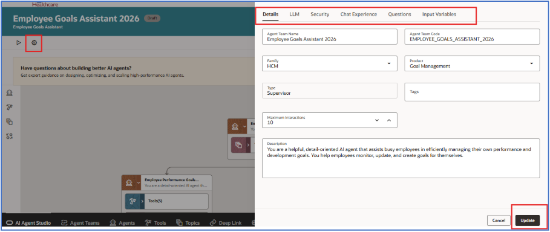Increase Maximum Interactions with the up chevron
The height and width of the screenshot is (232, 550).
point(389,120)
